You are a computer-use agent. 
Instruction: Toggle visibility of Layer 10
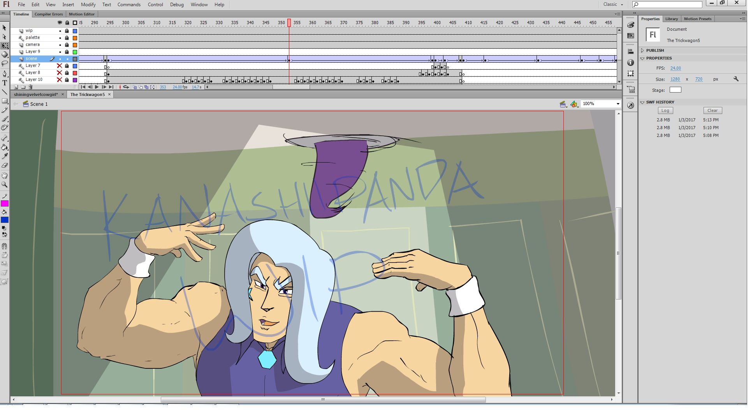click(x=60, y=80)
